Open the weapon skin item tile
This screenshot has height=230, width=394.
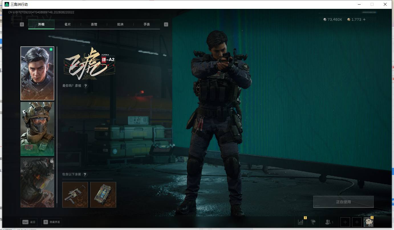75,195
